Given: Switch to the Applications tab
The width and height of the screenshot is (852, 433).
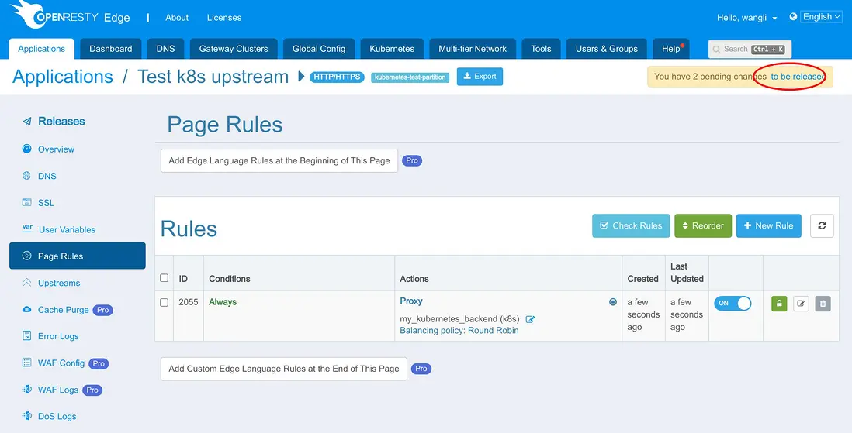Looking at the screenshot, I should (41, 49).
